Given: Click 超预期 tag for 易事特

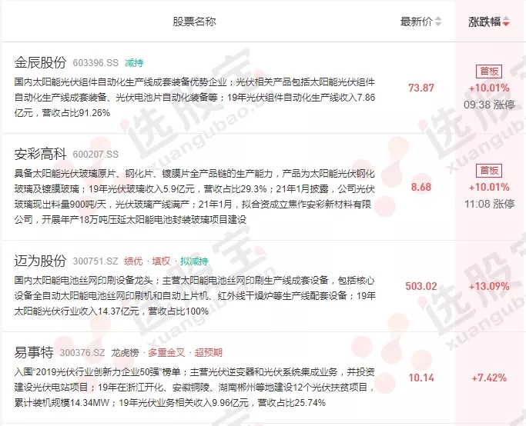Looking at the screenshot, I should coord(208,353).
